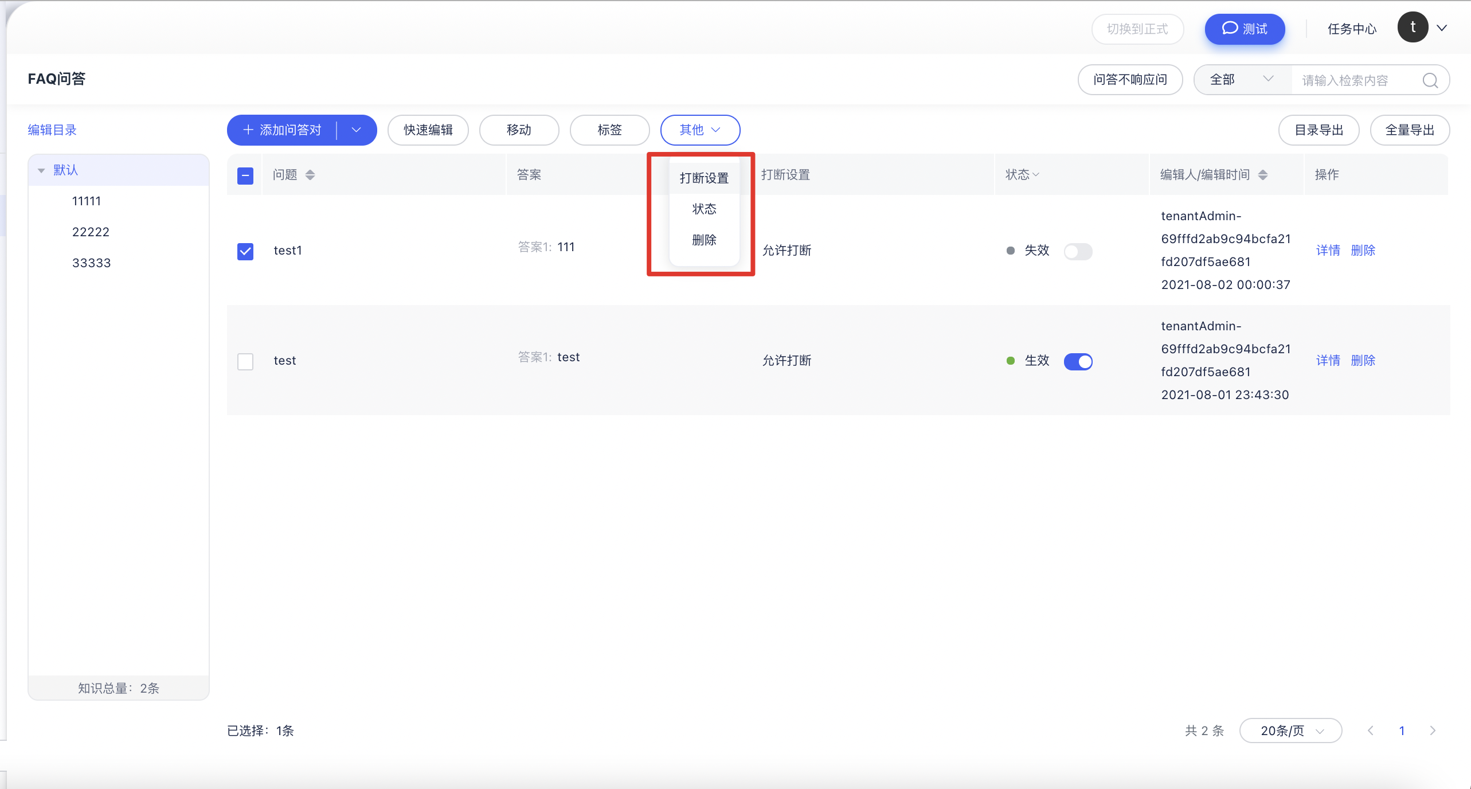Choose 删除 in the 其他 dropdown menu
Viewport: 1471px width, 789px height.
(x=704, y=240)
